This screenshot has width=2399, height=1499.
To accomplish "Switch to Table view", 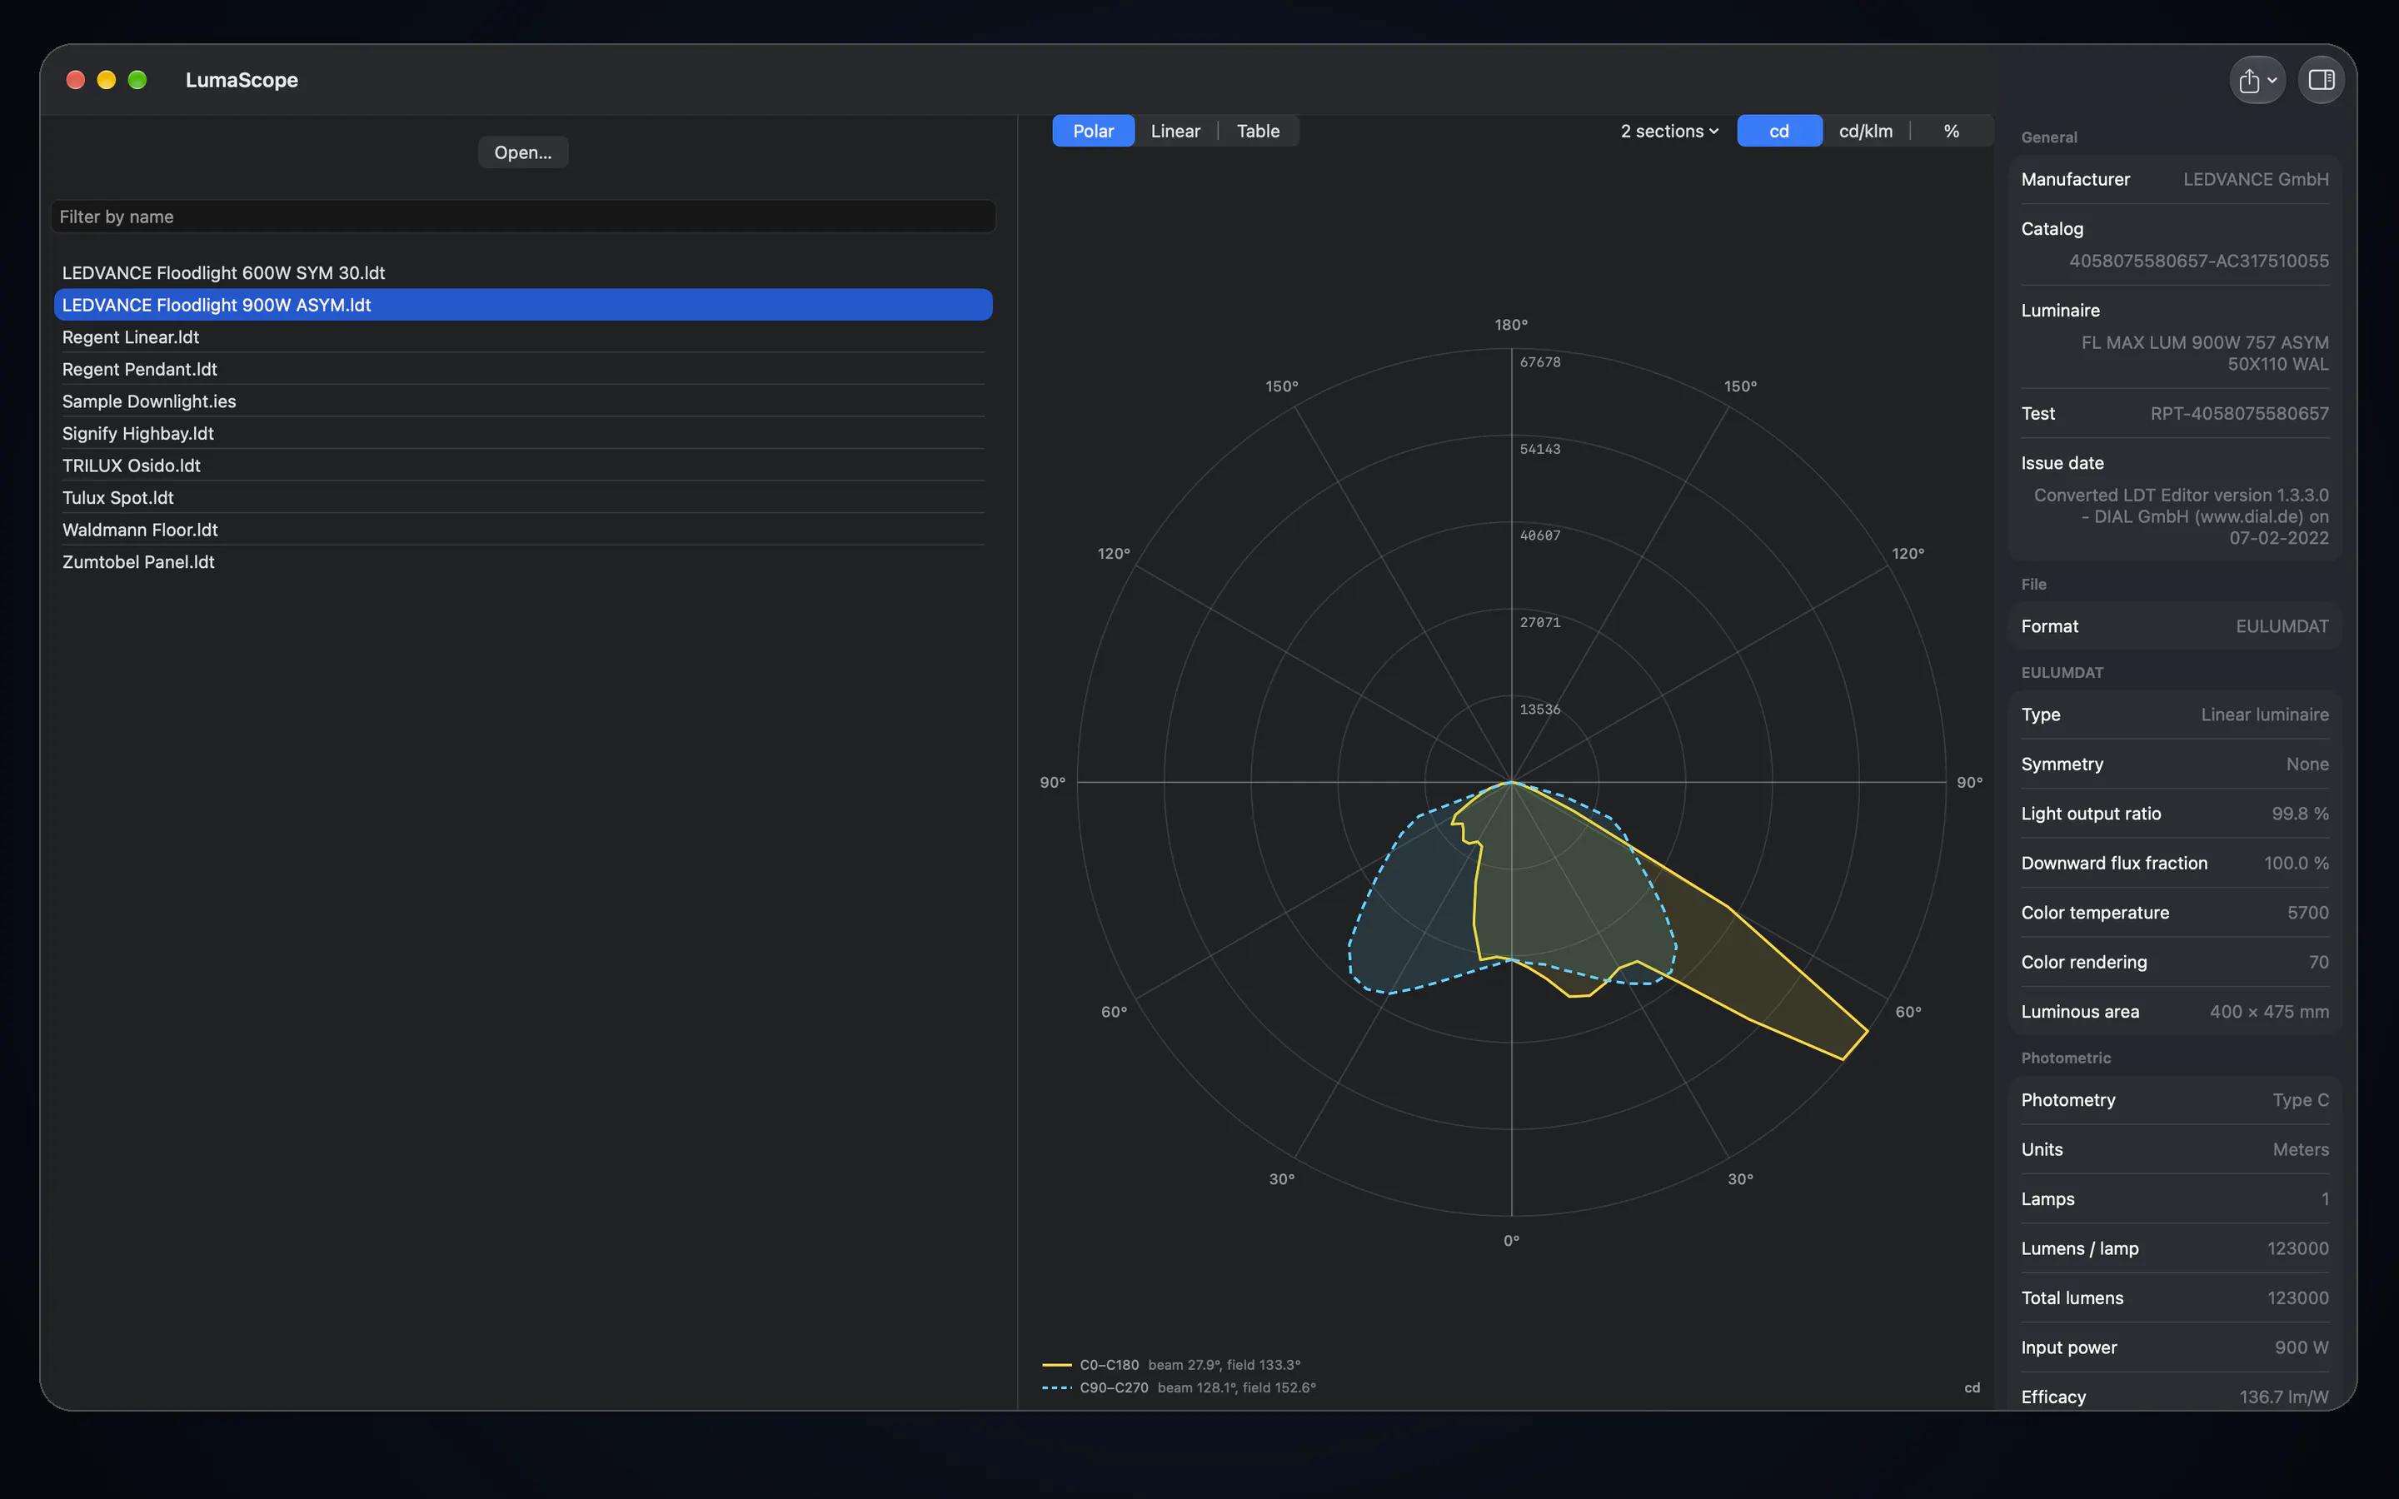I will (1258, 131).
